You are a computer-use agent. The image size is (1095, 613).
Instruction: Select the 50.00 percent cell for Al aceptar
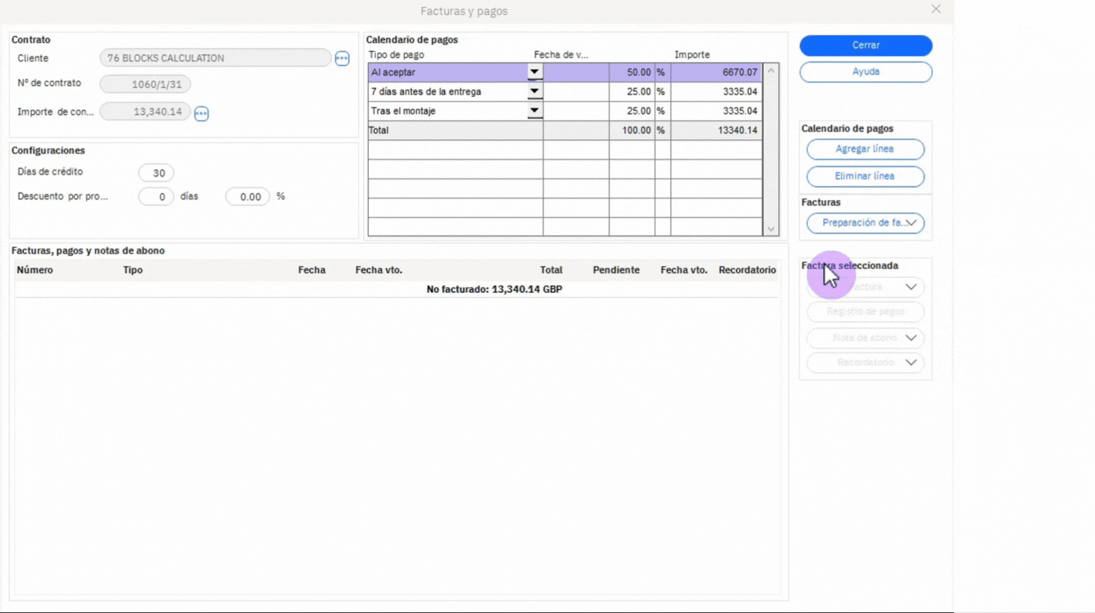click(631, 72)
